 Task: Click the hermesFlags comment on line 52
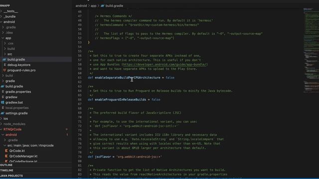tap(135, 38)
